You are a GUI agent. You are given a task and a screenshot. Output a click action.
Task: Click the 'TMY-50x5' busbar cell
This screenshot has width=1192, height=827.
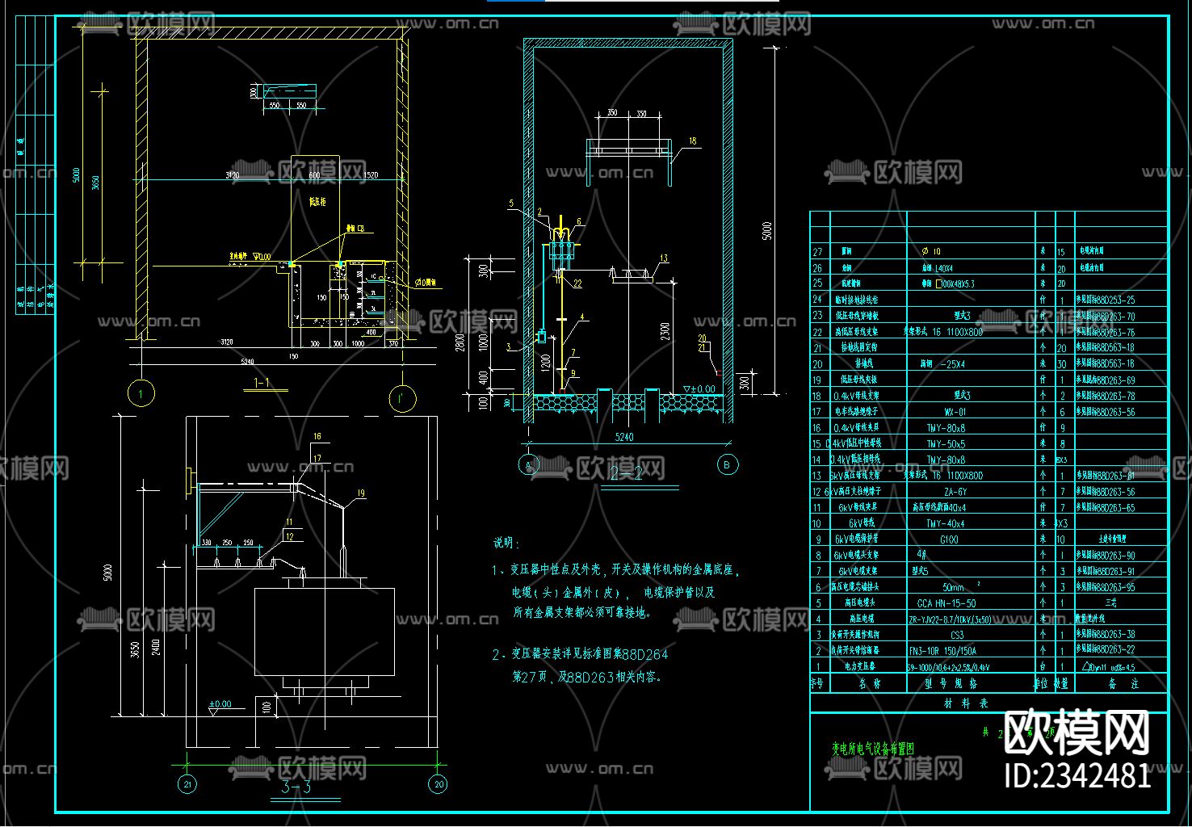click(x=946, y=444)
